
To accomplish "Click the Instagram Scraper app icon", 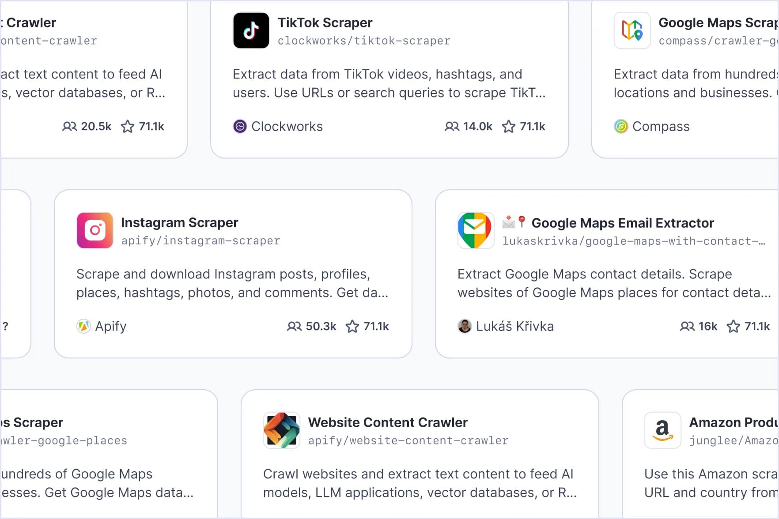I will (95, 230).
